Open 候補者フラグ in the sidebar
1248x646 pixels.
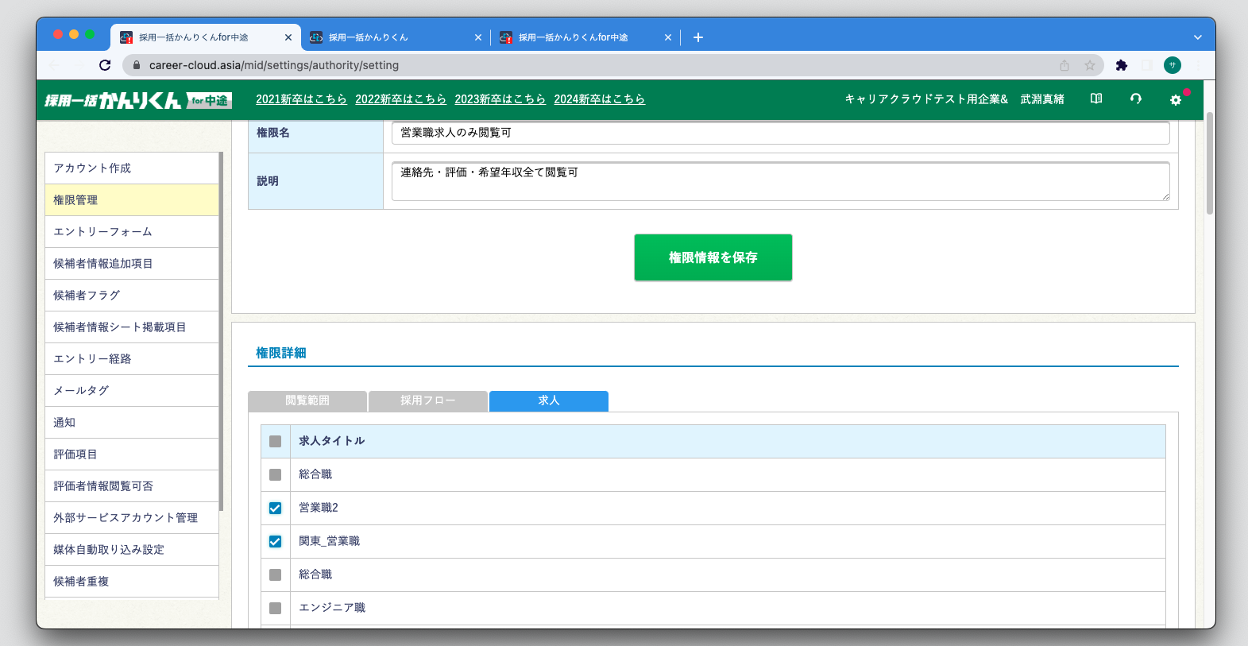click(x=132, y=296)
